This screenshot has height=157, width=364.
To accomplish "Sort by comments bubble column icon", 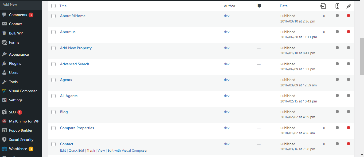I will [259, 6].
